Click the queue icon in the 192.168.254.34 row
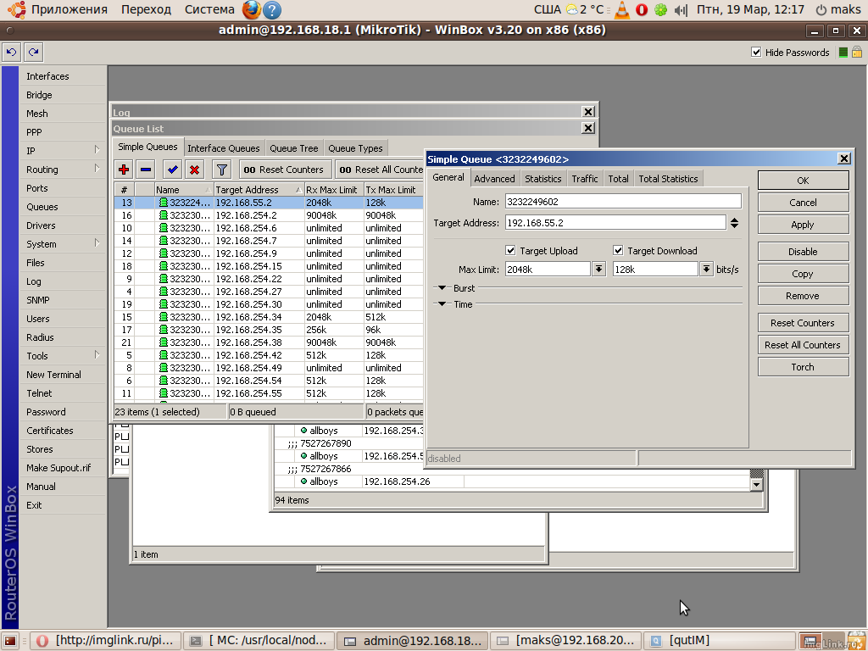The height and width of the screenshot is (651, 868). click(164, 317)
